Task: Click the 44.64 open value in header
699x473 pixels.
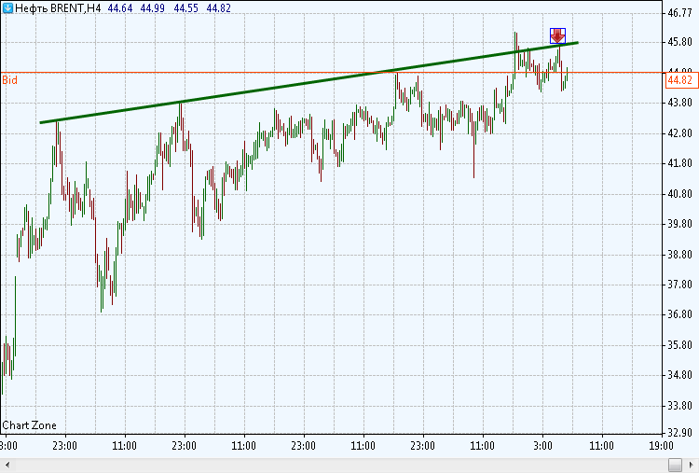Action: click(120, 8)
